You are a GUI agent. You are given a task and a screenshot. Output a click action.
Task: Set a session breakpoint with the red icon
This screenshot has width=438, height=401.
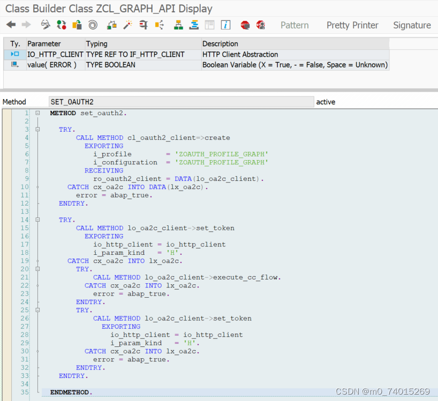pos(245,24)
